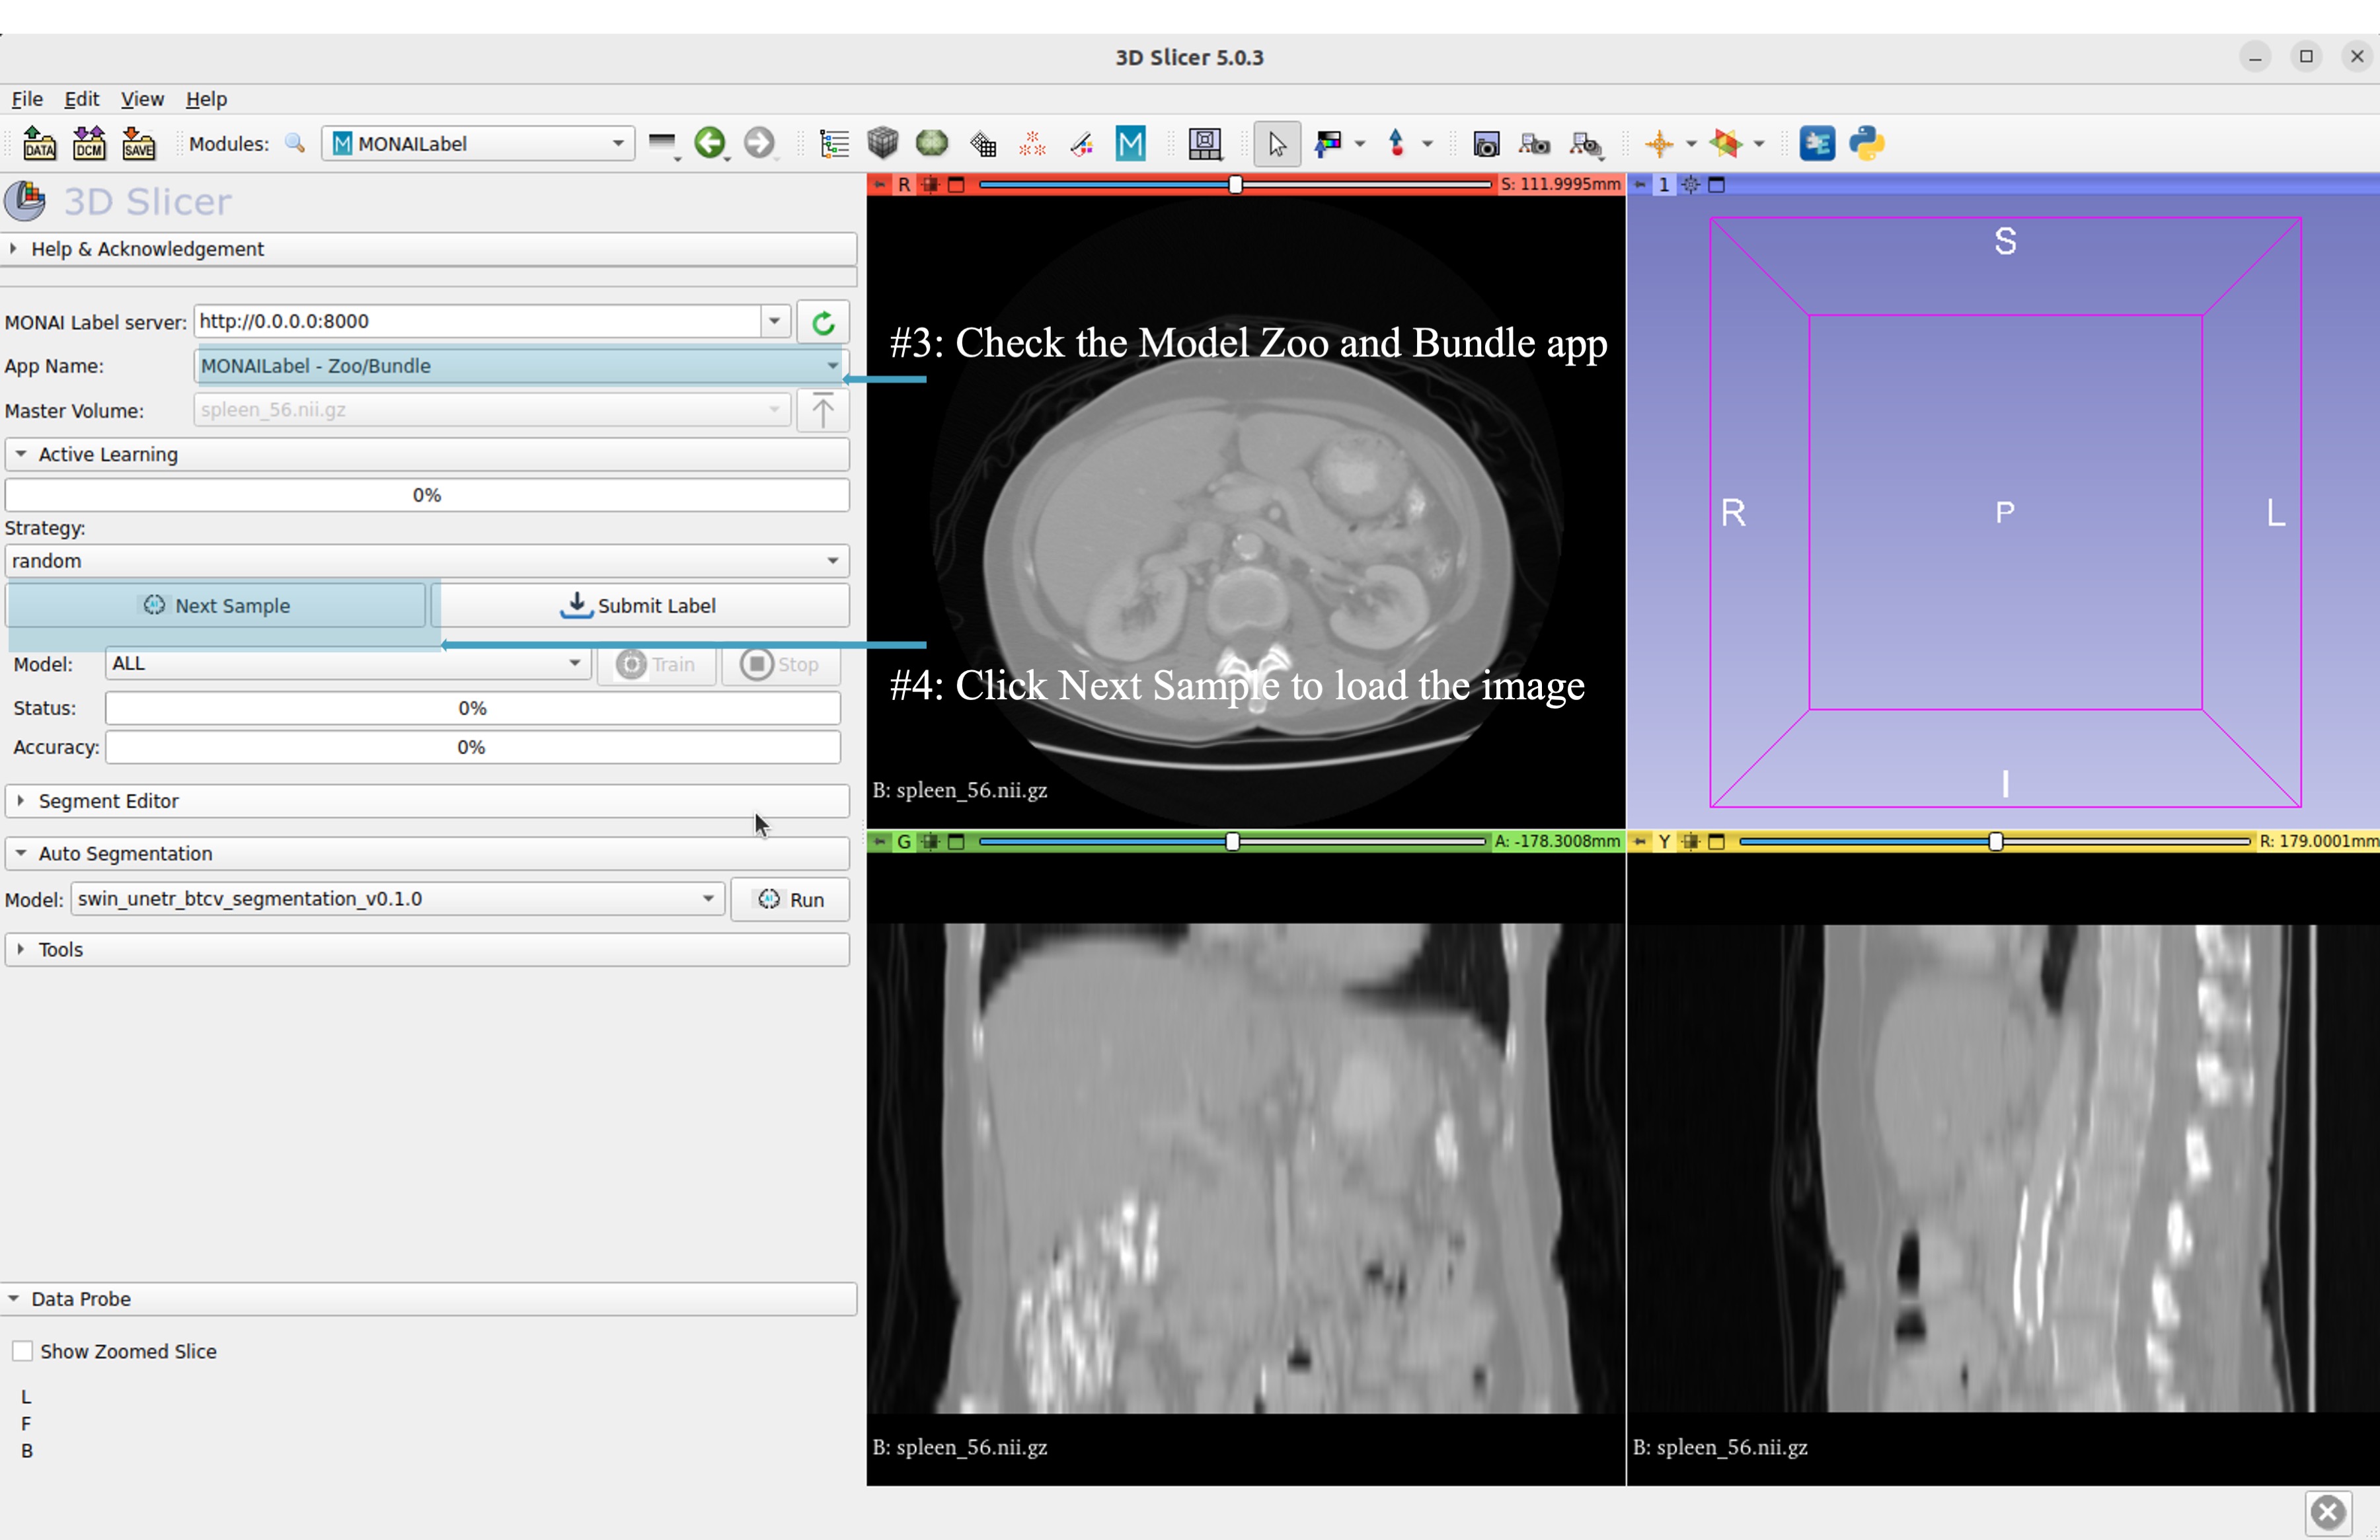Toggle slice intersections icon
The image size is (2380, 1540).
[1727, 143]
